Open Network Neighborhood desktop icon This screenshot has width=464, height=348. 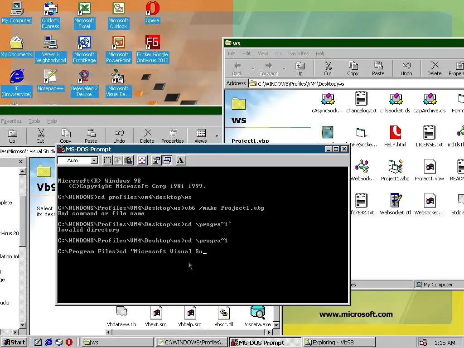[x=51, y=49]
